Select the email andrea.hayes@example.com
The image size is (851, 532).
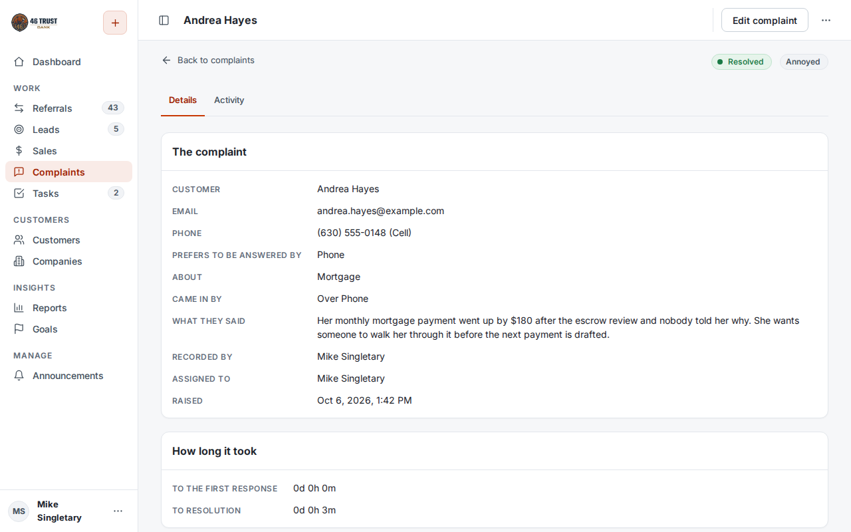(380, 211)
